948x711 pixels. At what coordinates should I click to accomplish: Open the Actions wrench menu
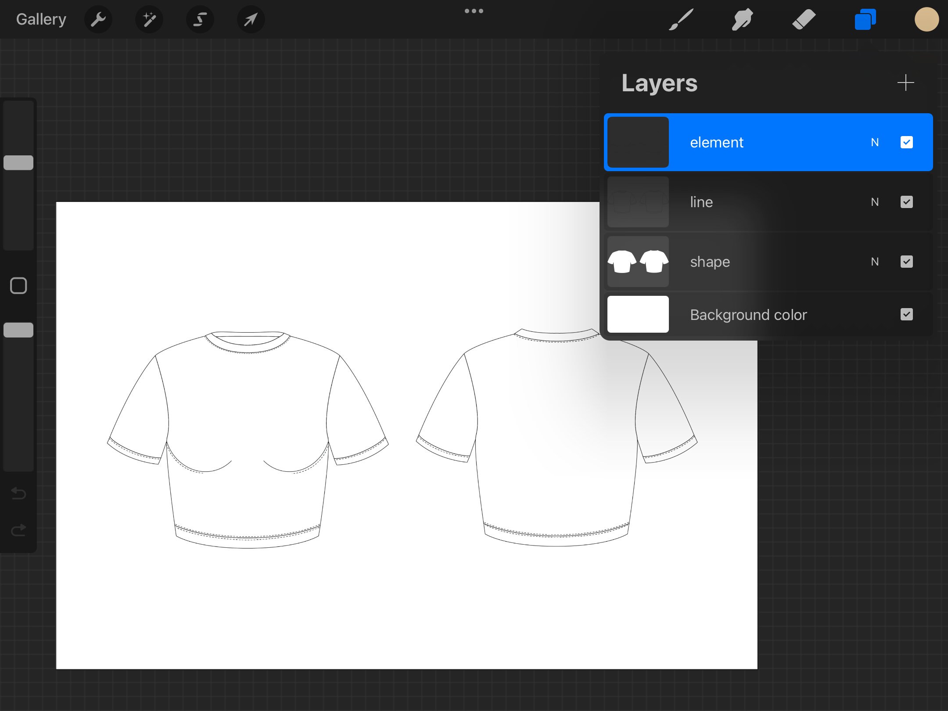click(98, 19)
